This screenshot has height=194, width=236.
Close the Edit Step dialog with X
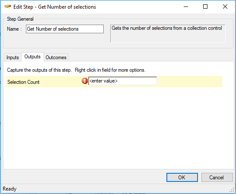[225, 6]
